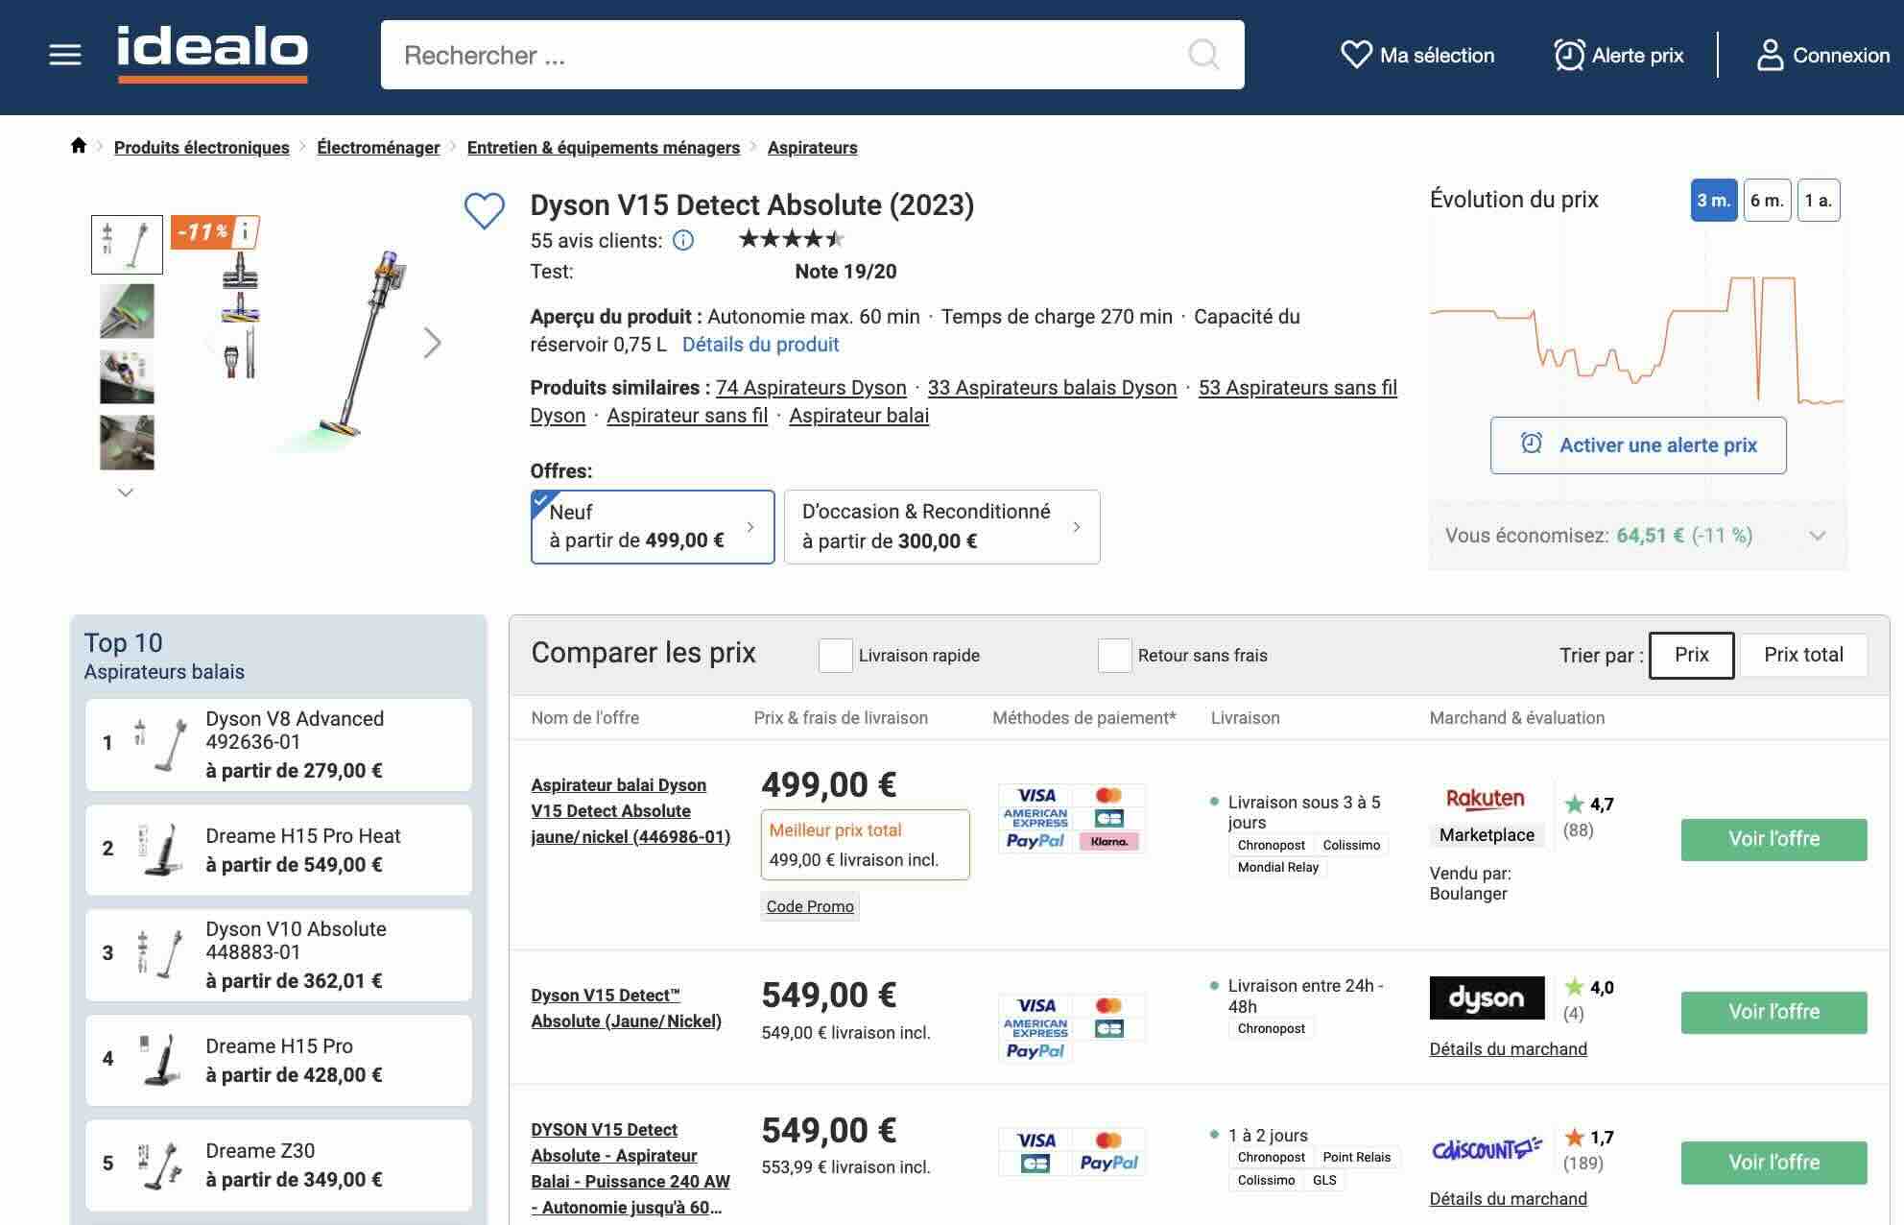Open Alerte prix in header

(x=1619, y=55)
